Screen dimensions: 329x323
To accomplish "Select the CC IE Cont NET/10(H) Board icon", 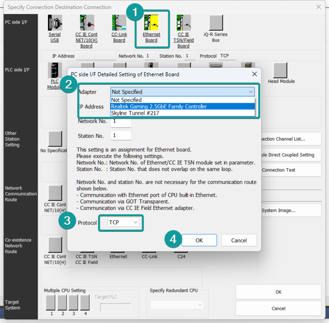I will point(87,23).
